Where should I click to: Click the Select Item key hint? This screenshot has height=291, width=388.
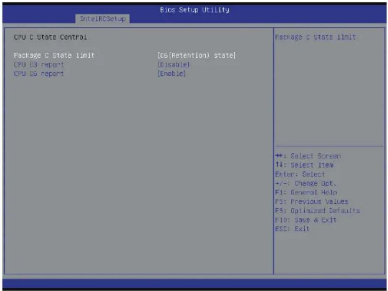click(x=304, y=165)
